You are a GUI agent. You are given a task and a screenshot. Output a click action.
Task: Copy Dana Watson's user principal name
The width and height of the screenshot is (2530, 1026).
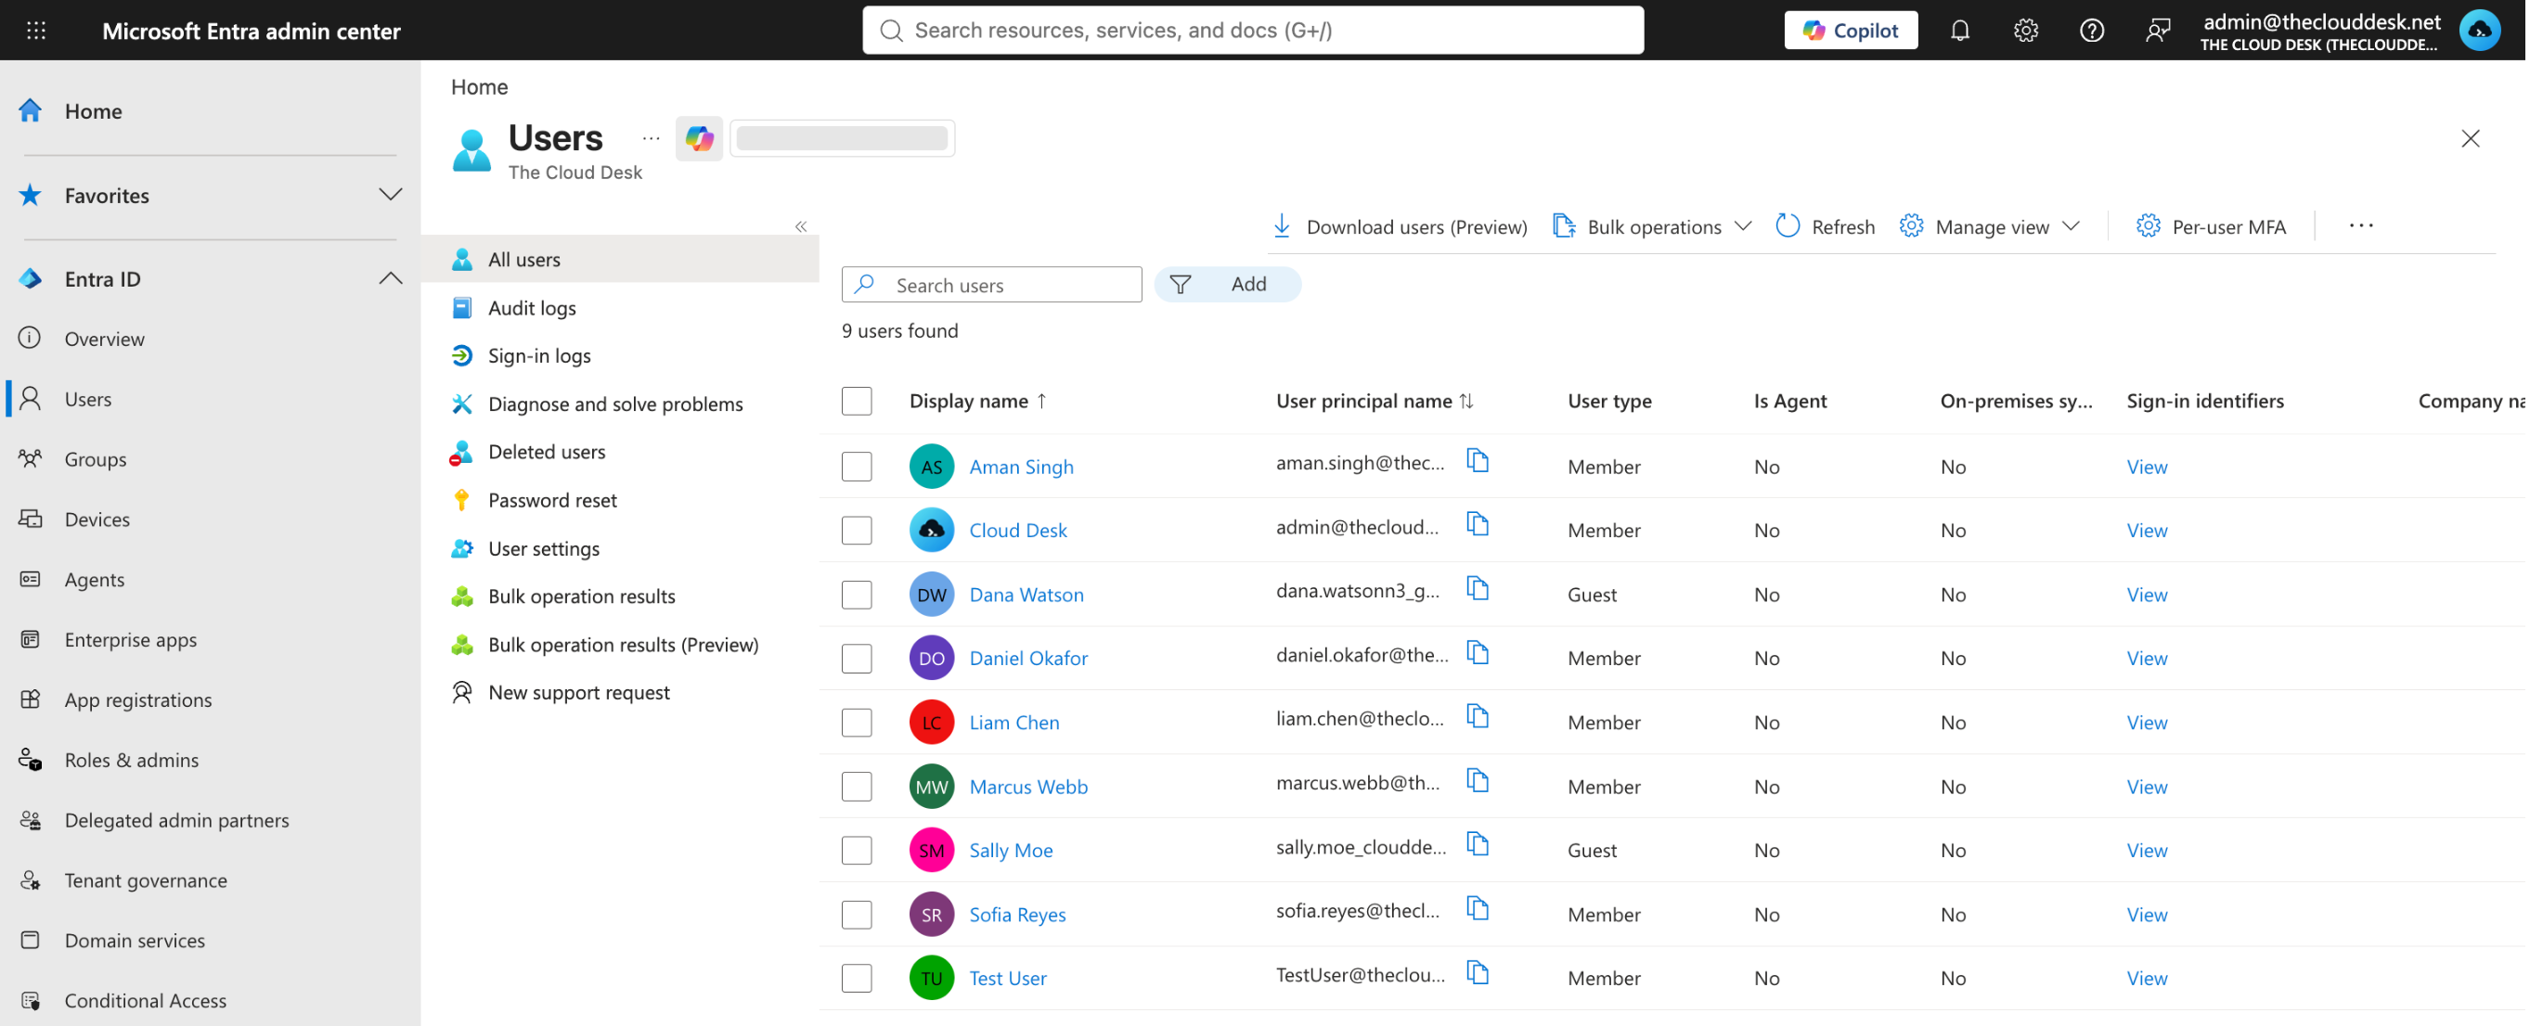pos(1478,588)
